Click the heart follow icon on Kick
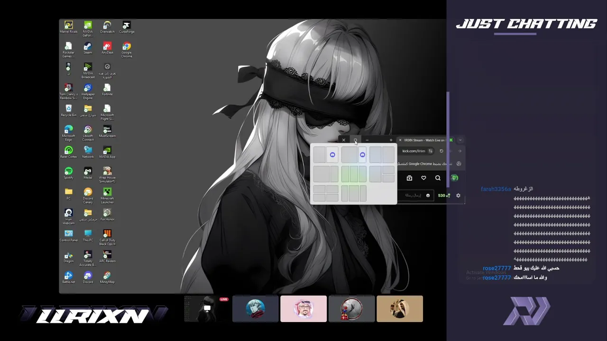Image resolution: width=607 pixels, height=341 pixels. coord(423,178)
